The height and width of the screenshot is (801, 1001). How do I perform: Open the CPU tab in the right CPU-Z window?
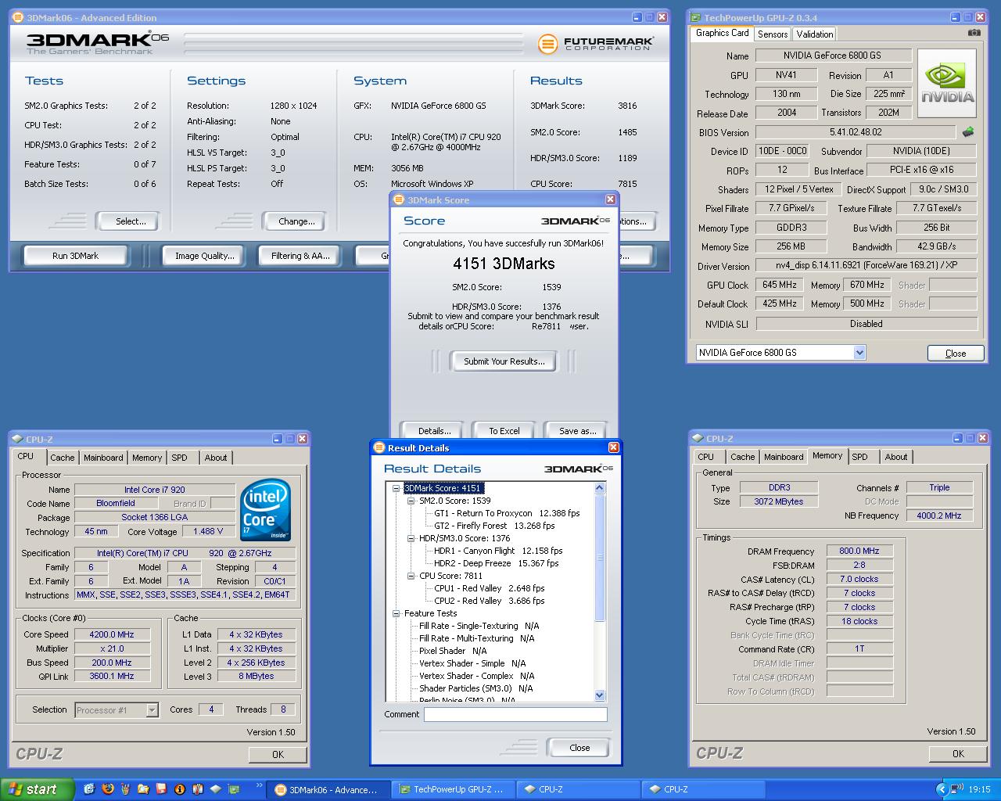click(705, 457)
